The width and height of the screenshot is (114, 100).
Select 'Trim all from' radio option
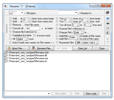coord(57,25)
